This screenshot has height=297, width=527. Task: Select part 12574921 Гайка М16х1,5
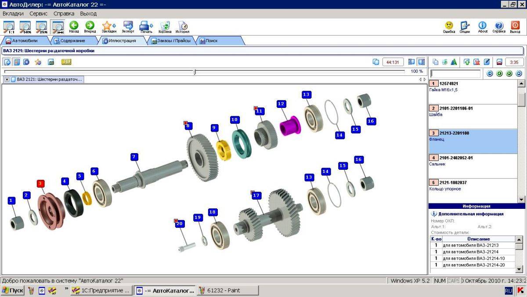pyautogui.click(x=473, y=92)
